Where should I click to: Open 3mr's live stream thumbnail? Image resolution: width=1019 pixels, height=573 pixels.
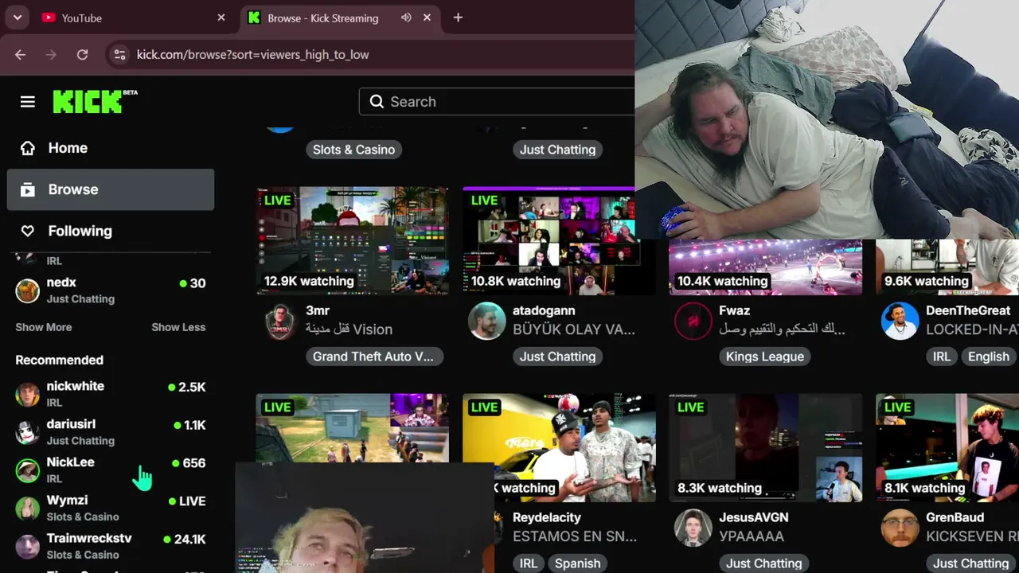point(353,241)
